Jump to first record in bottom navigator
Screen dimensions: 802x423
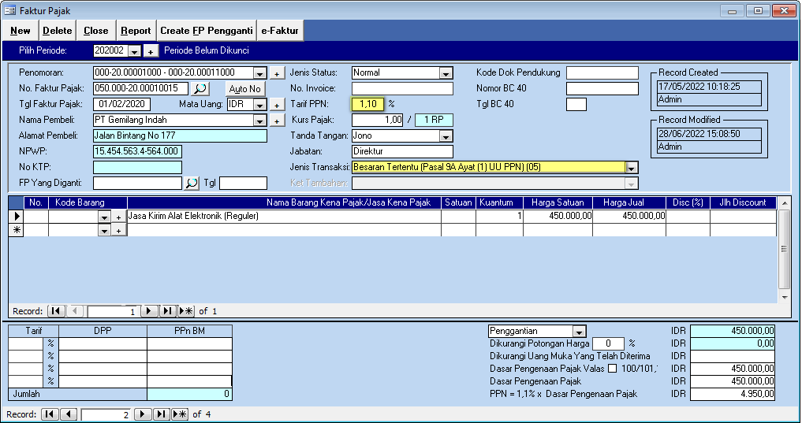50,414
